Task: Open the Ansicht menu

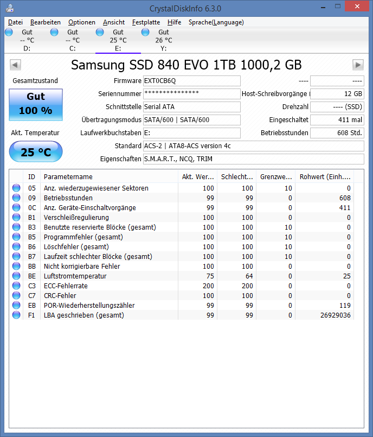Action: pos(114,22)
